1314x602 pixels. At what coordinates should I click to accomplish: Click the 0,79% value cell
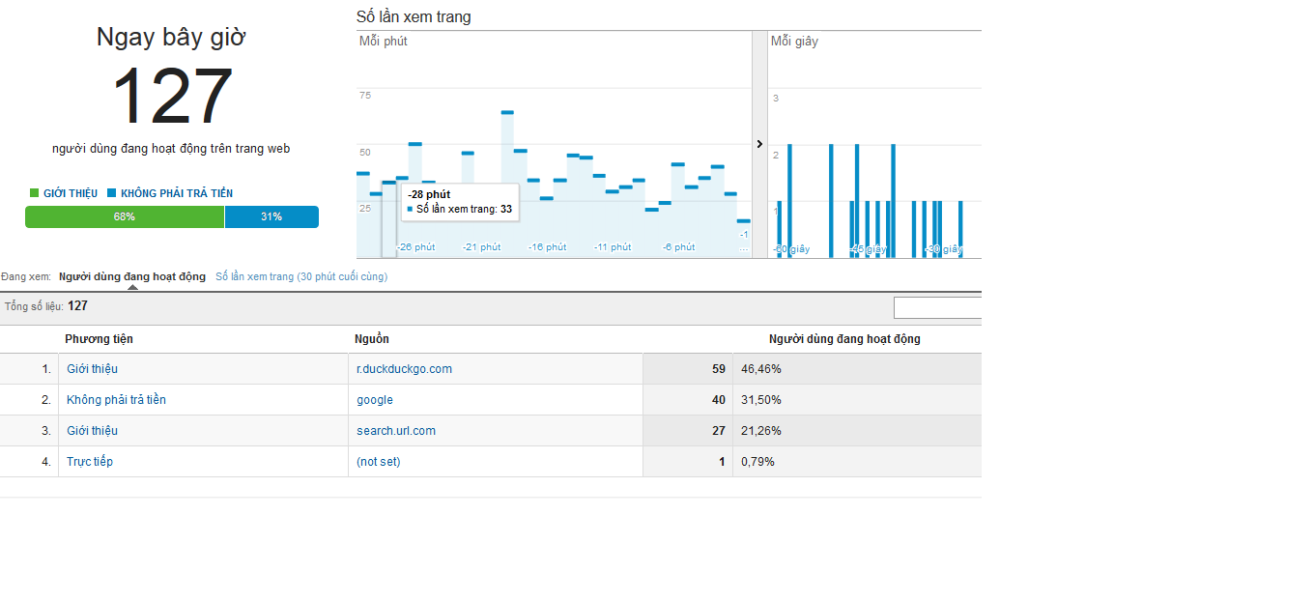[x=857, y=462]
